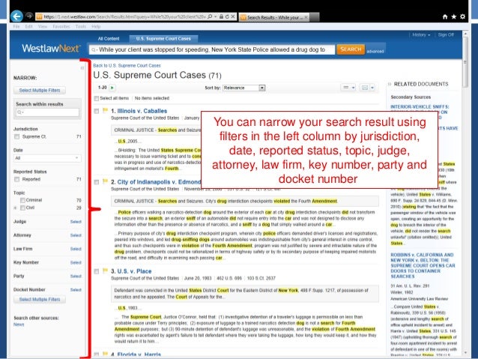Click the flag icon beside City of Indianapolis

pos(106,181)
